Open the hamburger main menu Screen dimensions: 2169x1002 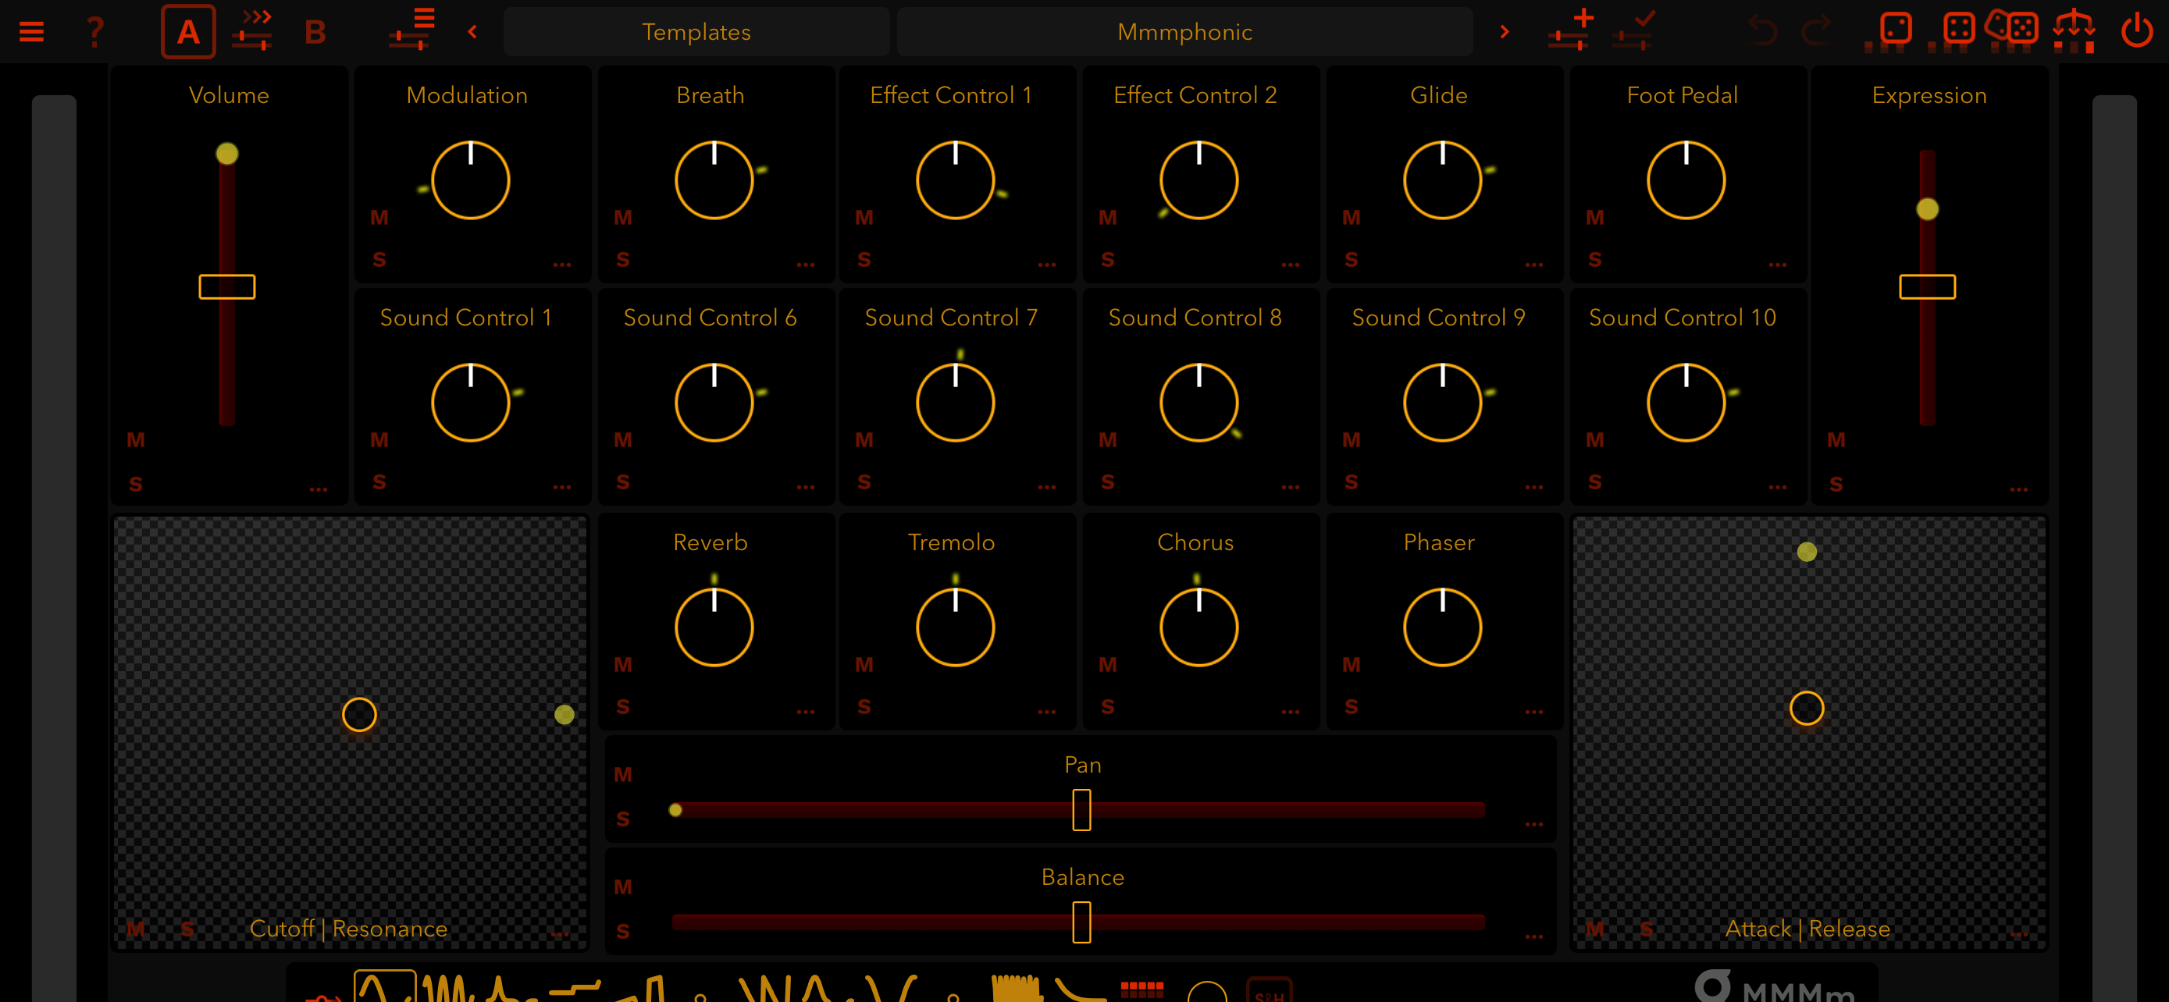tap(31, 32)
